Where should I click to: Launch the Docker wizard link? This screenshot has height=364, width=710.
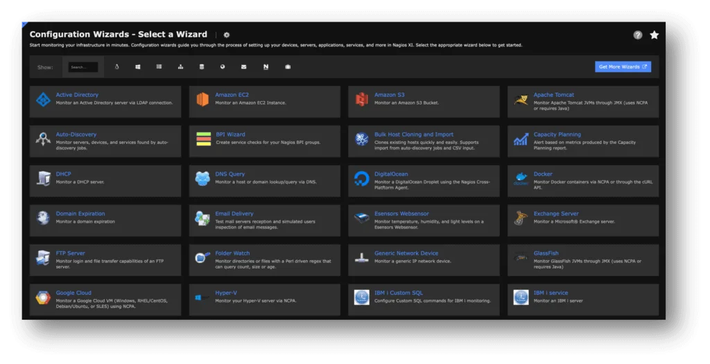543,174
